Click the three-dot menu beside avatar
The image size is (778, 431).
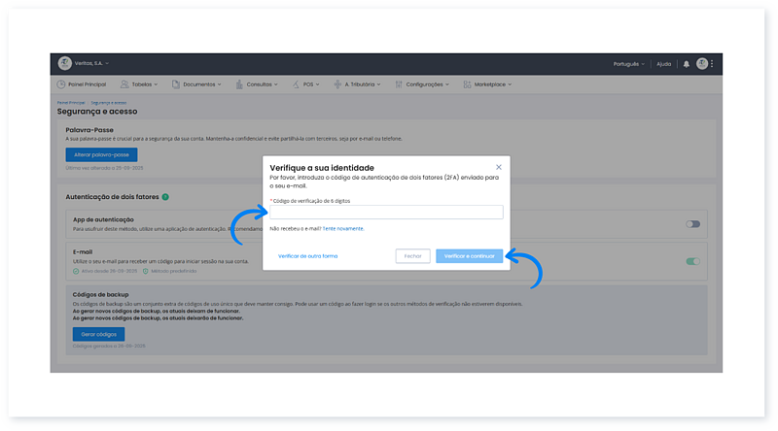coord(712,64)
